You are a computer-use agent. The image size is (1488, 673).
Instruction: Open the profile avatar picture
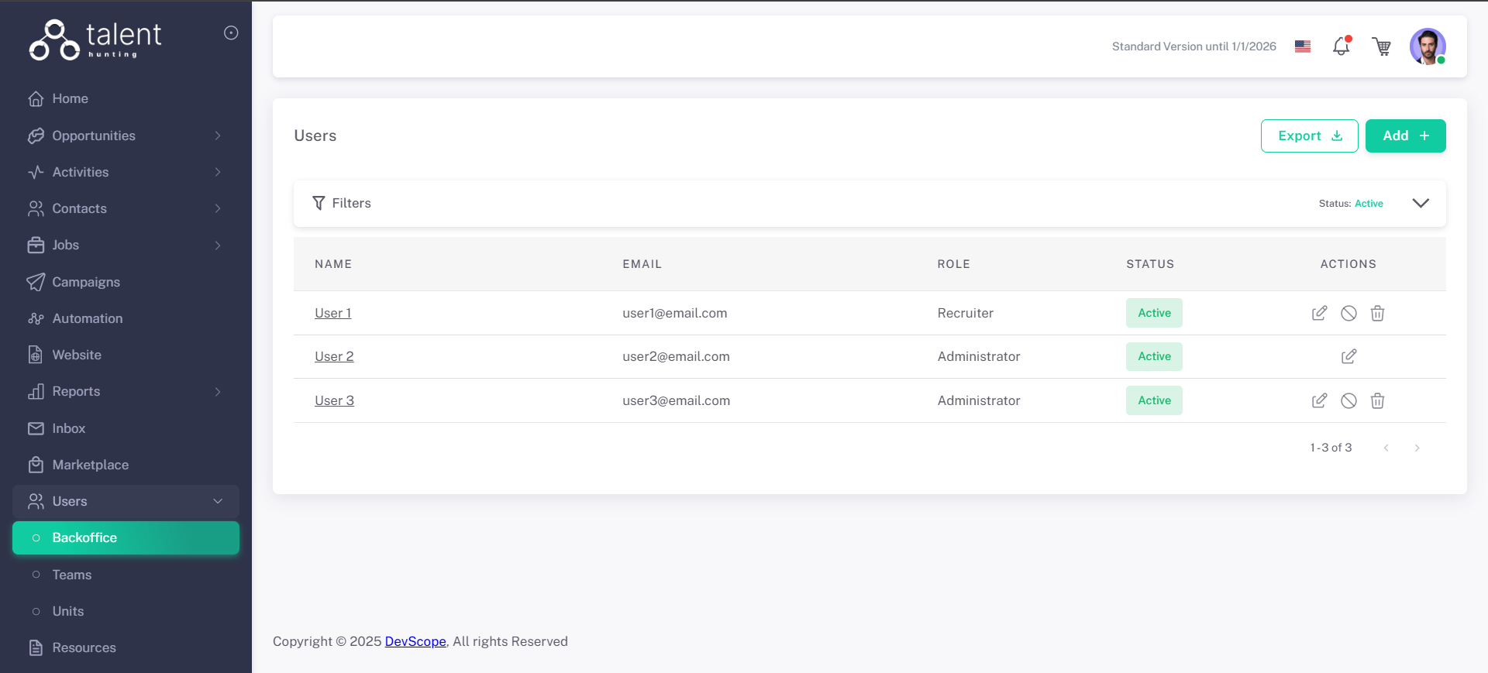click(x=1427, y=46)
